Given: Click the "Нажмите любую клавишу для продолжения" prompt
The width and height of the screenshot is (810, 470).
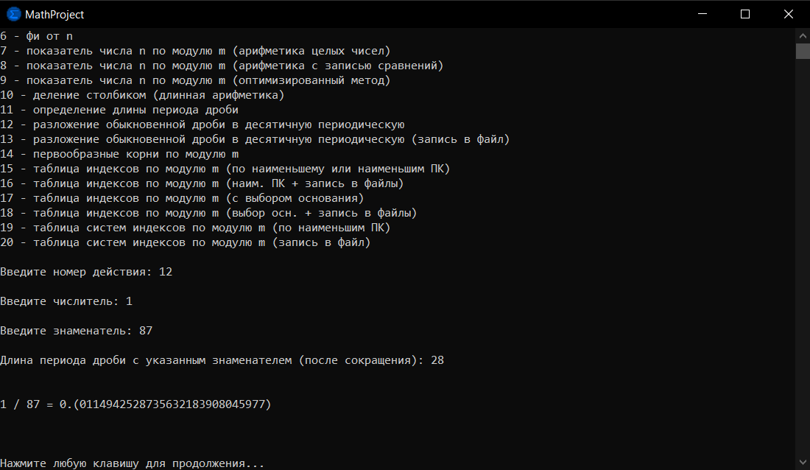Looking at the screenshot, I should [x=133, y=463].
